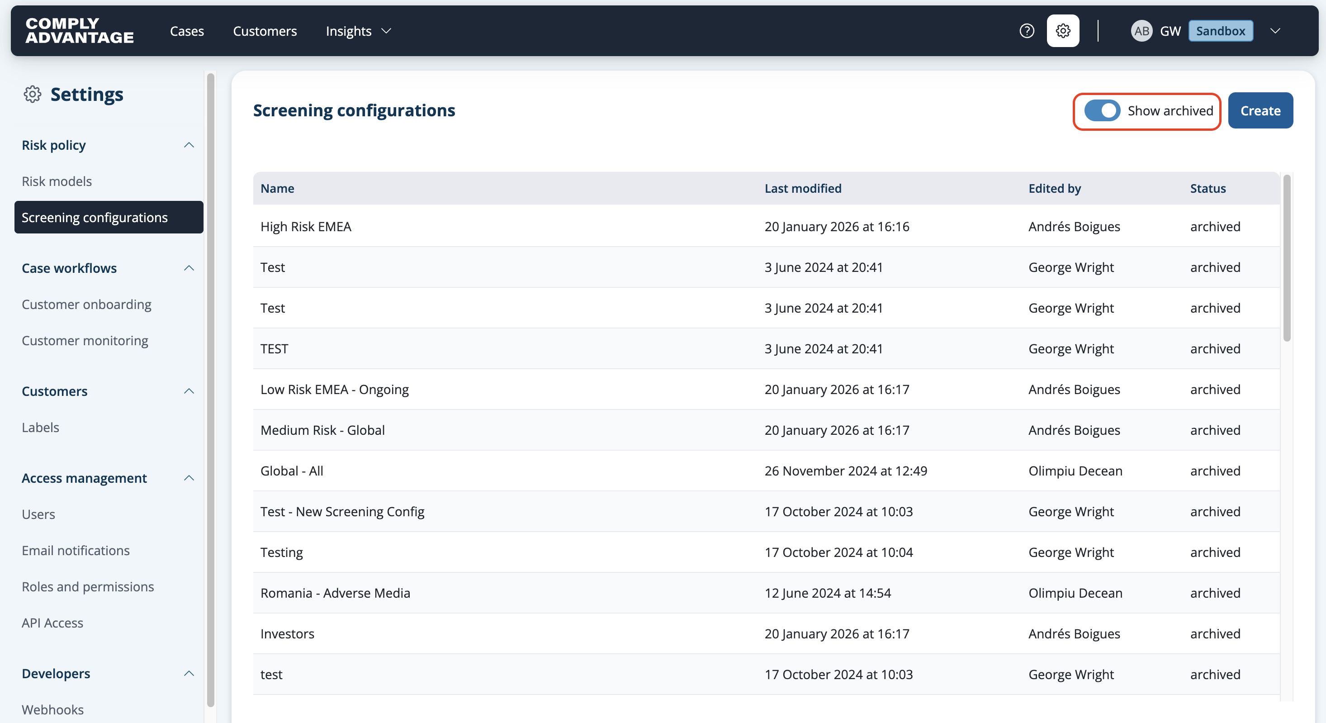
Task: Click the Sandbox environment badge
Action: [x=1221, y=31]
